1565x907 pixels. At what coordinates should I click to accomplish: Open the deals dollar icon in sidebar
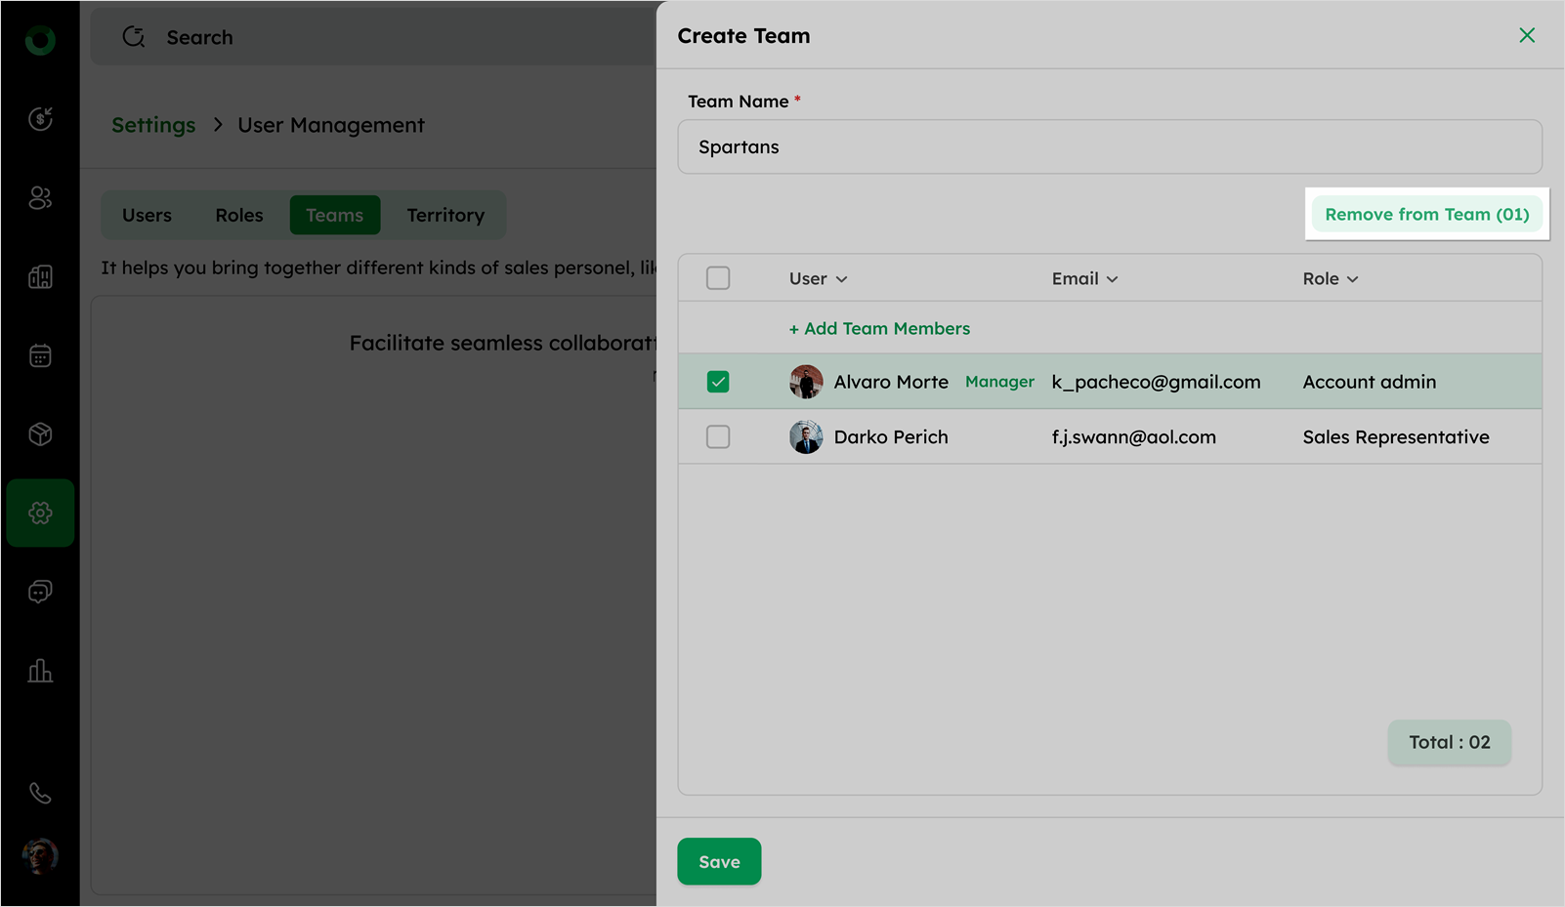[40, 119]
